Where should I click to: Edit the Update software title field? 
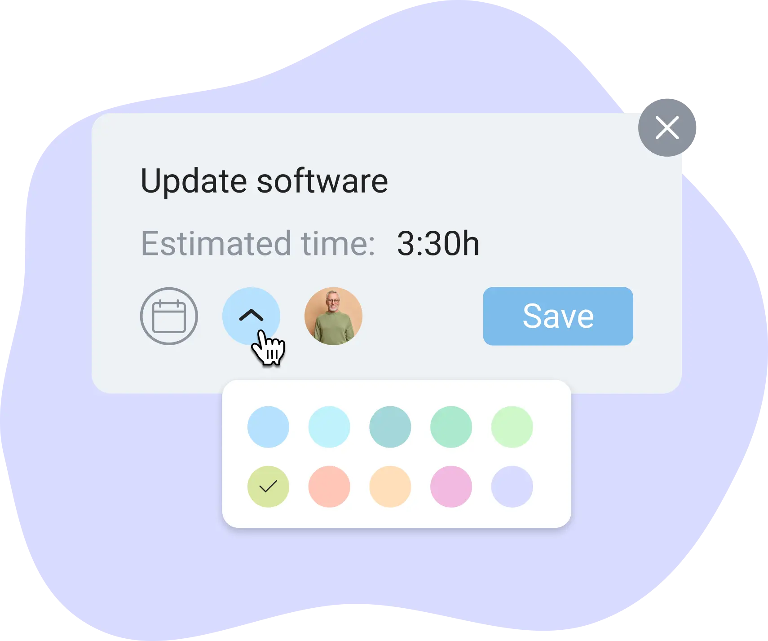tap(265, 181)
